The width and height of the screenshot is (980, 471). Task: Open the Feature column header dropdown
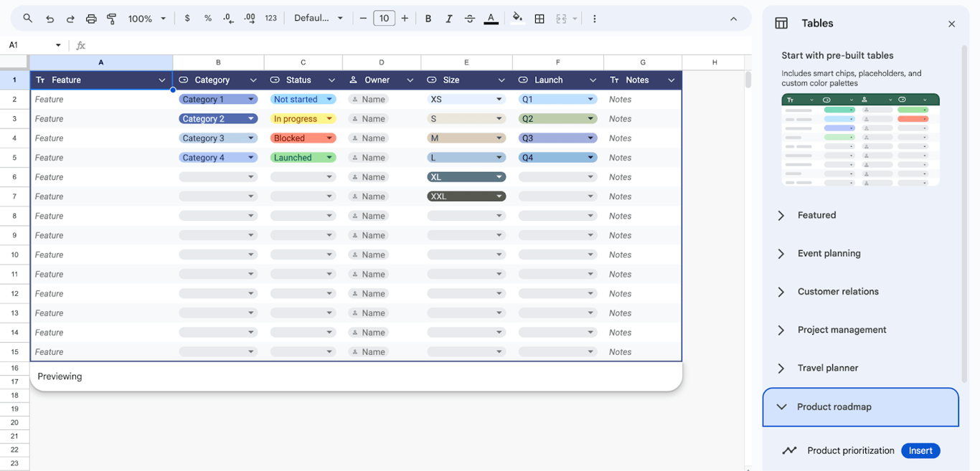162,80
